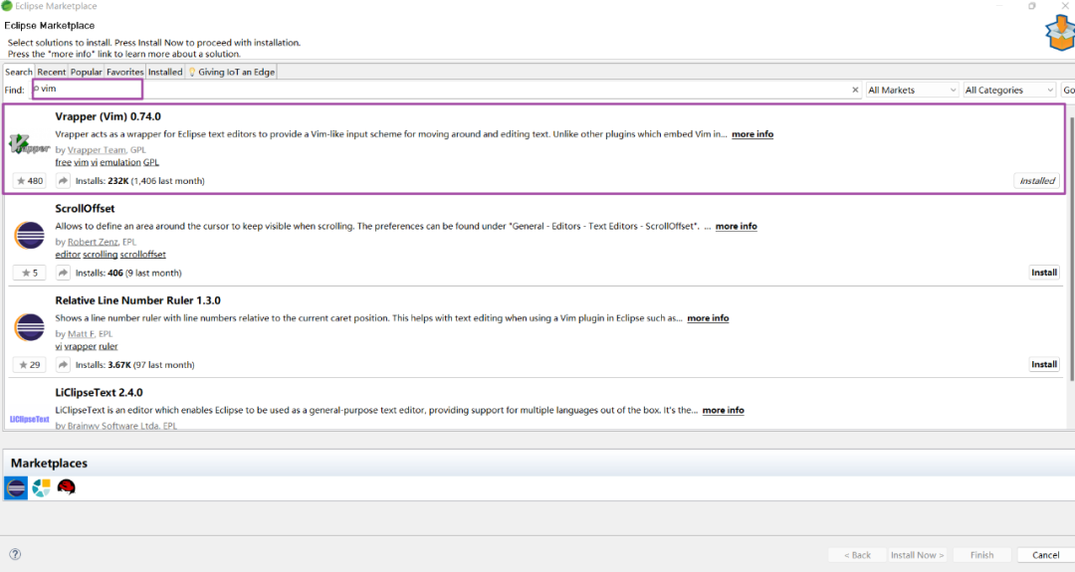Screen dimensions: 1075x572
Task: Select Relative Line Number Ruler 1.3.0 title
Action: (x=137, y=300)
